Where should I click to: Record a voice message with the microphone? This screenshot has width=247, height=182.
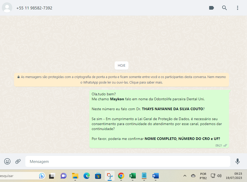[237, 161]
